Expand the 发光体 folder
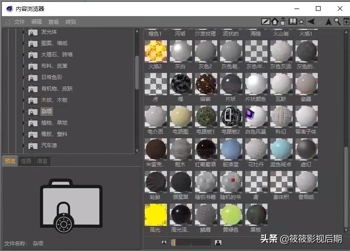 coord(24,32)
